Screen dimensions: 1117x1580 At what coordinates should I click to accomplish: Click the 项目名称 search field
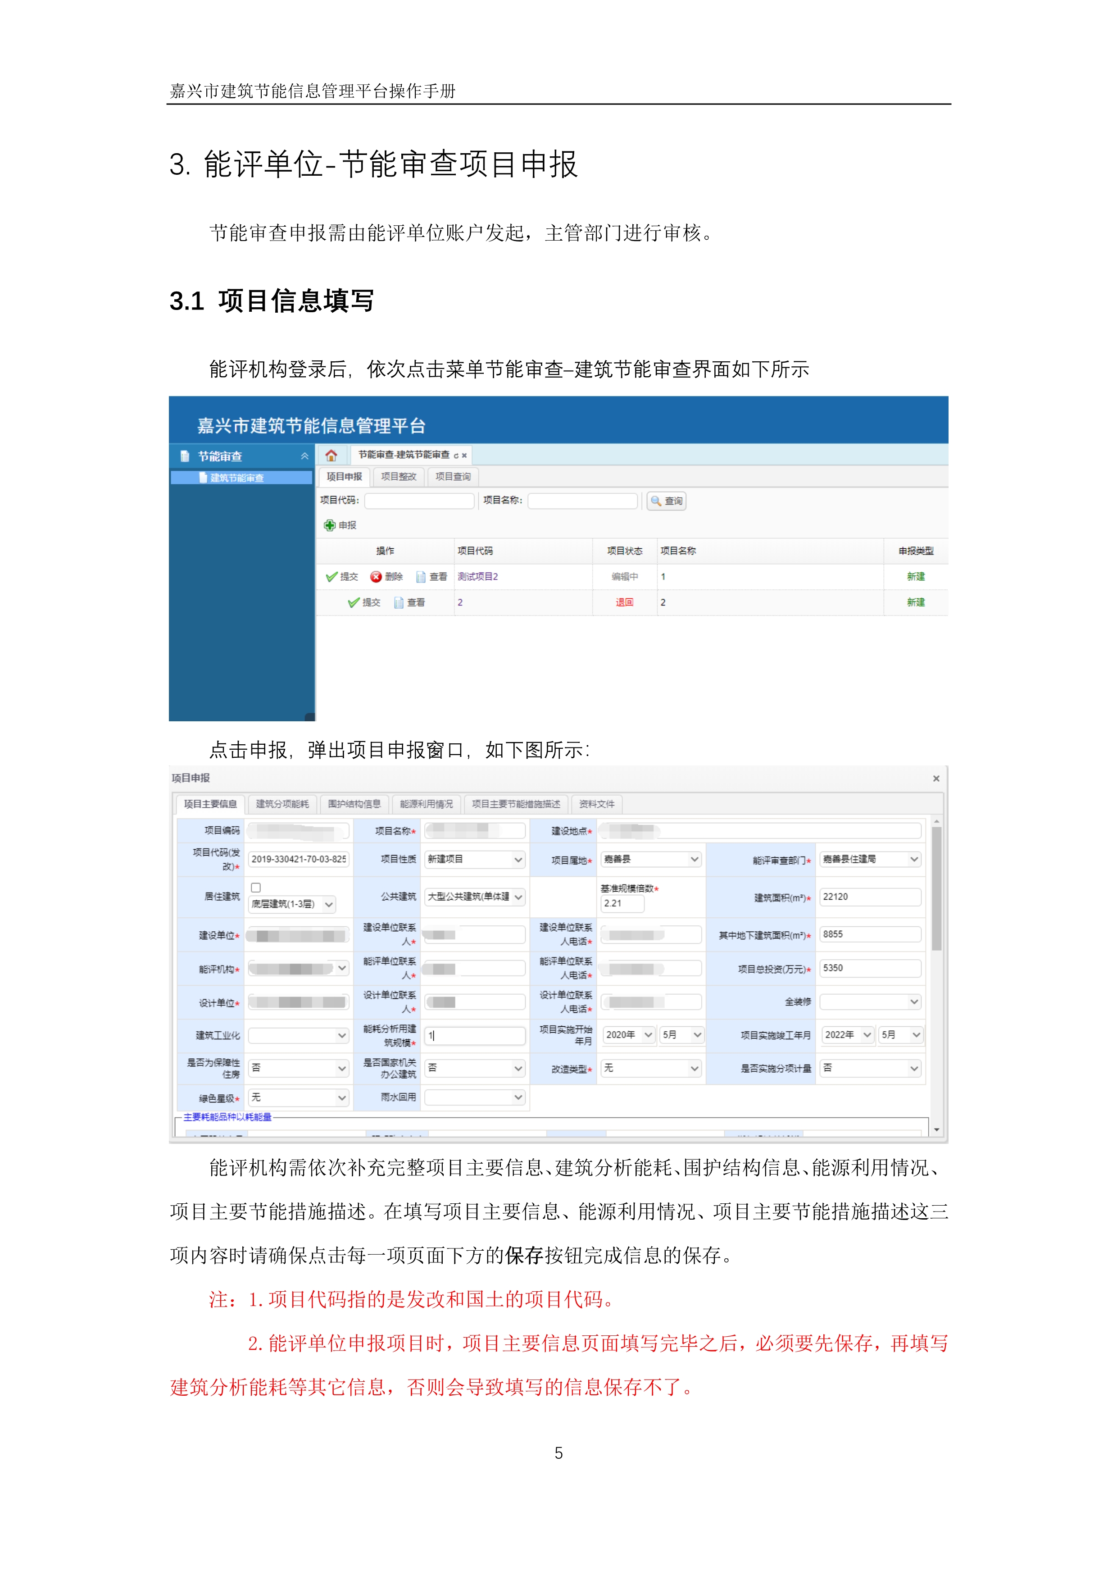coord(582,501)
